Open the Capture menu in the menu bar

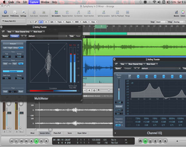point(34,2)
